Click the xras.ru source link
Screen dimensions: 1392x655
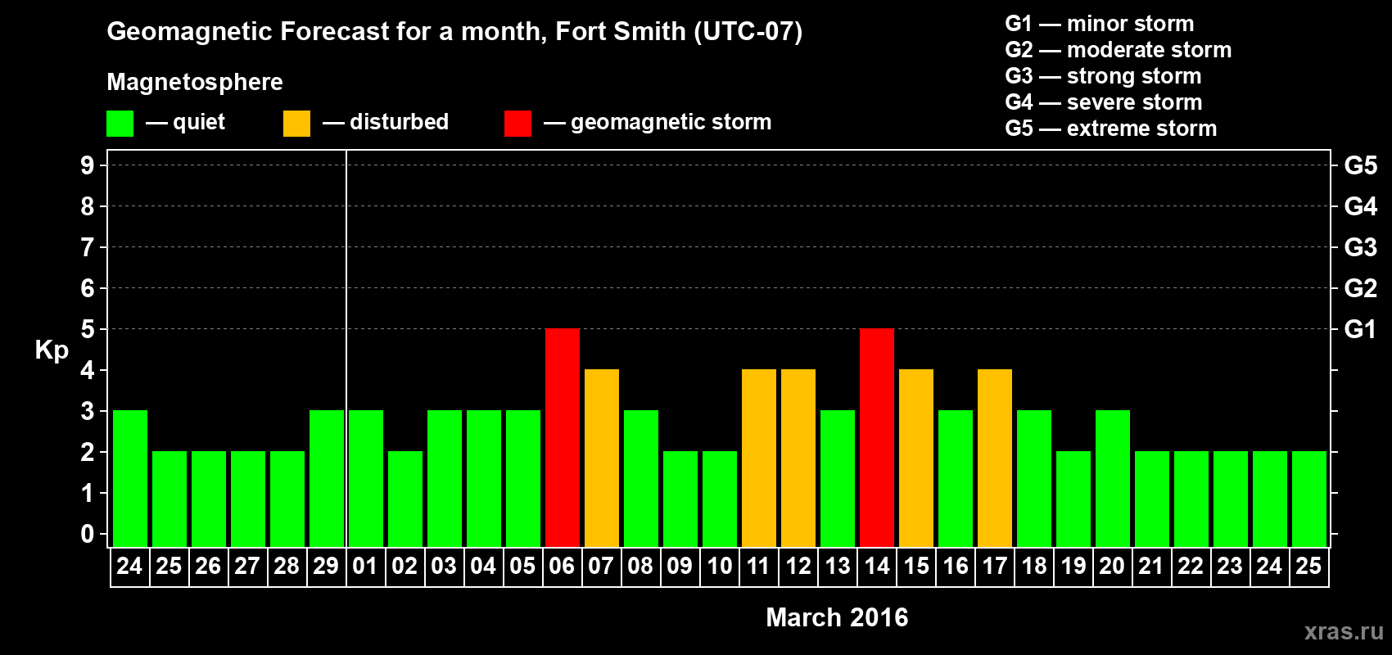tap(1344, 631)
